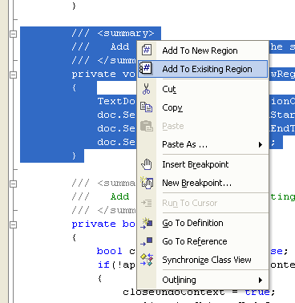The image size is (295, 303).
Task: Collapse the unselected summary comment block
Action: 14,184
